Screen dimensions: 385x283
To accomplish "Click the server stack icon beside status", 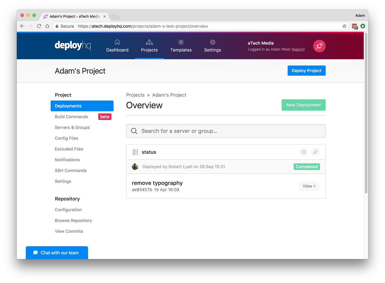I will coord(135,152).
